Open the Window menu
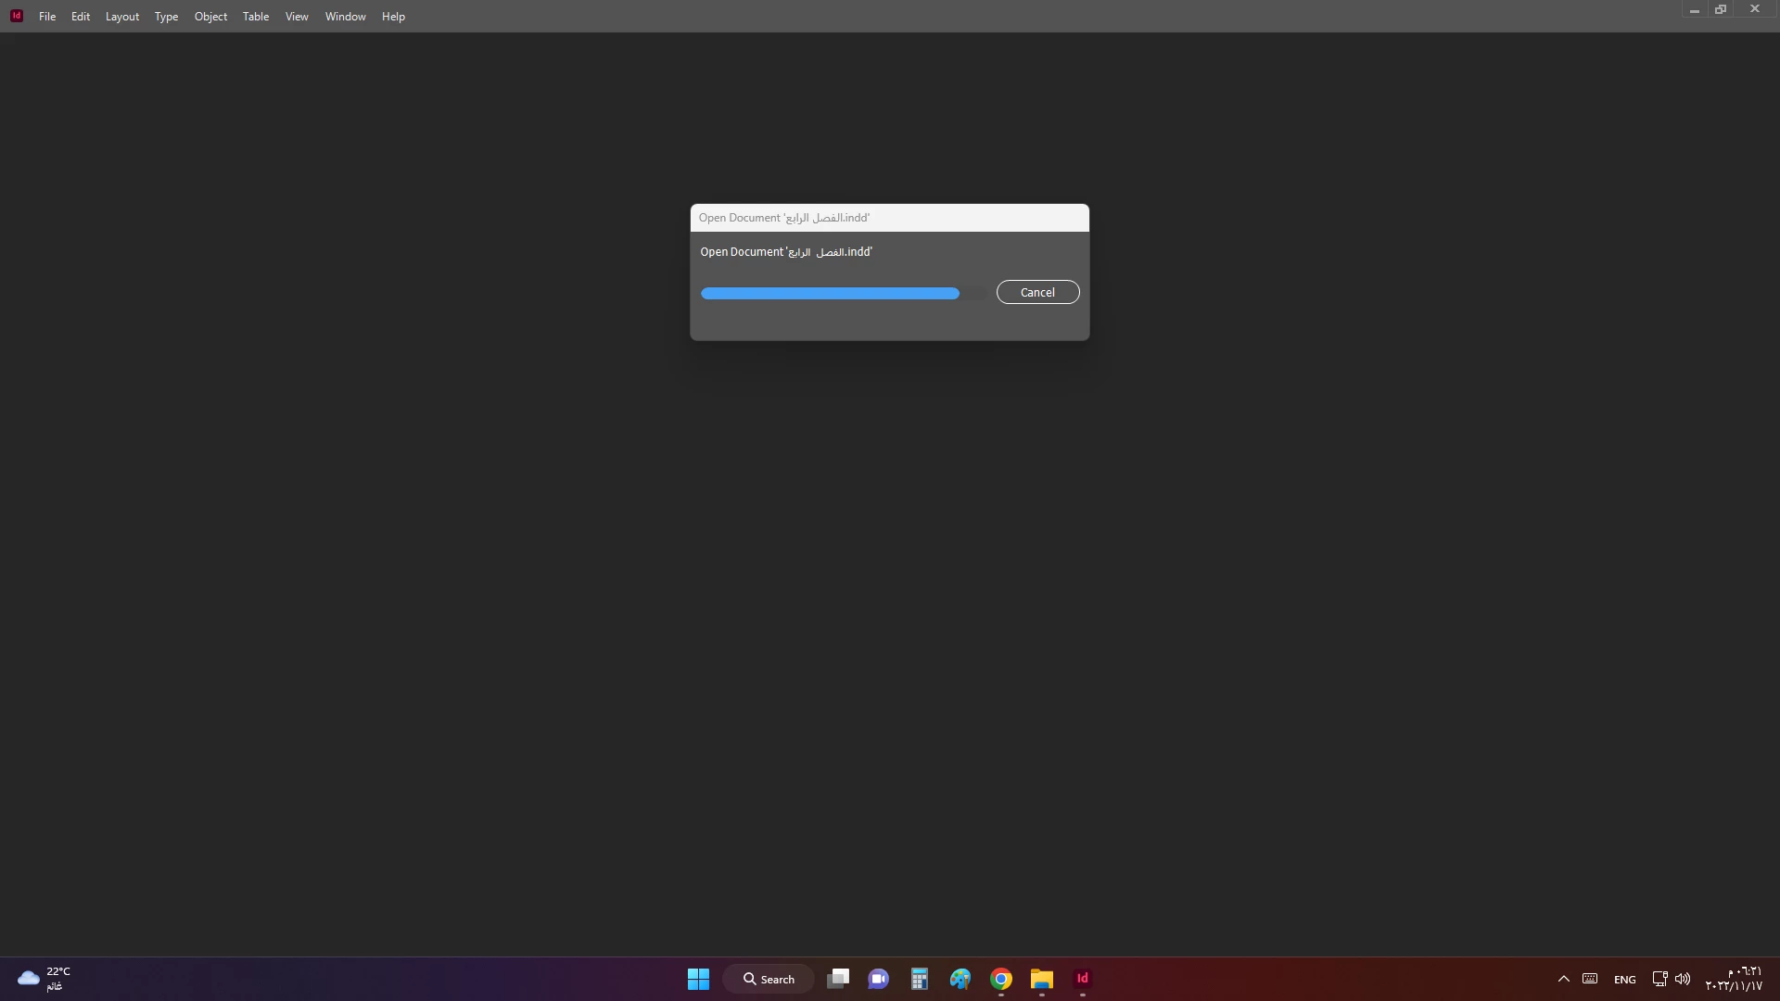Image resolution: width=1780 pixels, height=1001 pixels. (x=345, y=17)
